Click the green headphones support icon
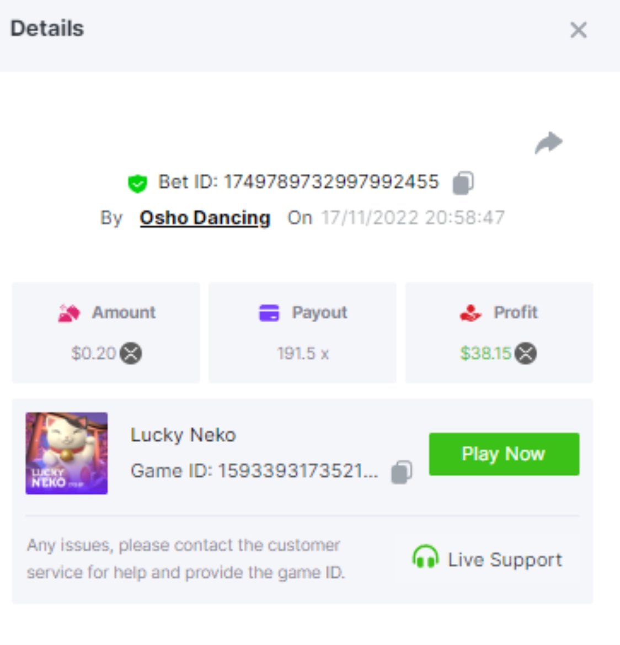Screen dimensions: 620x645 (x=425, y=557)
